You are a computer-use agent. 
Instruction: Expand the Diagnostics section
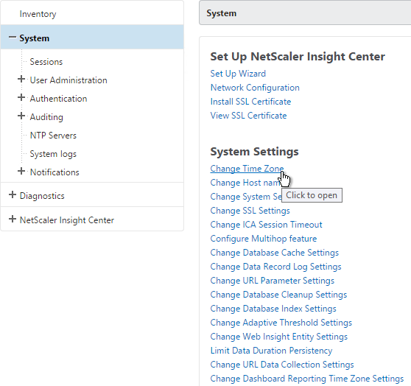click(x=13, y=194)
